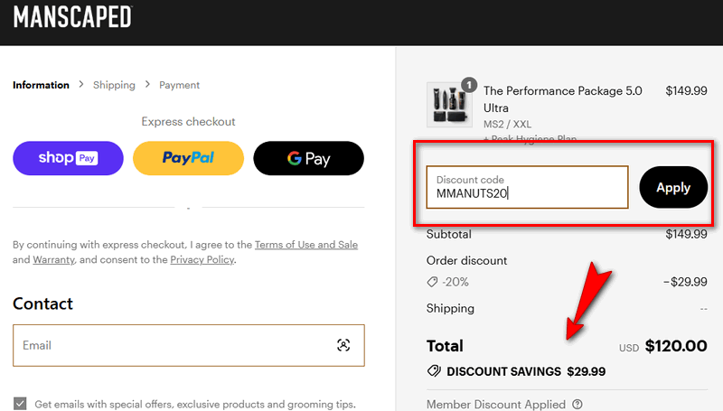Open the Performance Package product thumbnail

tap(449, 107)
